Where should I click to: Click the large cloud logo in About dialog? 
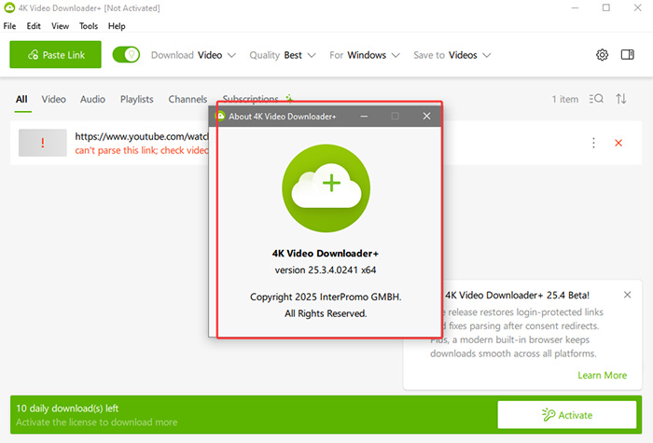point(326,188)
